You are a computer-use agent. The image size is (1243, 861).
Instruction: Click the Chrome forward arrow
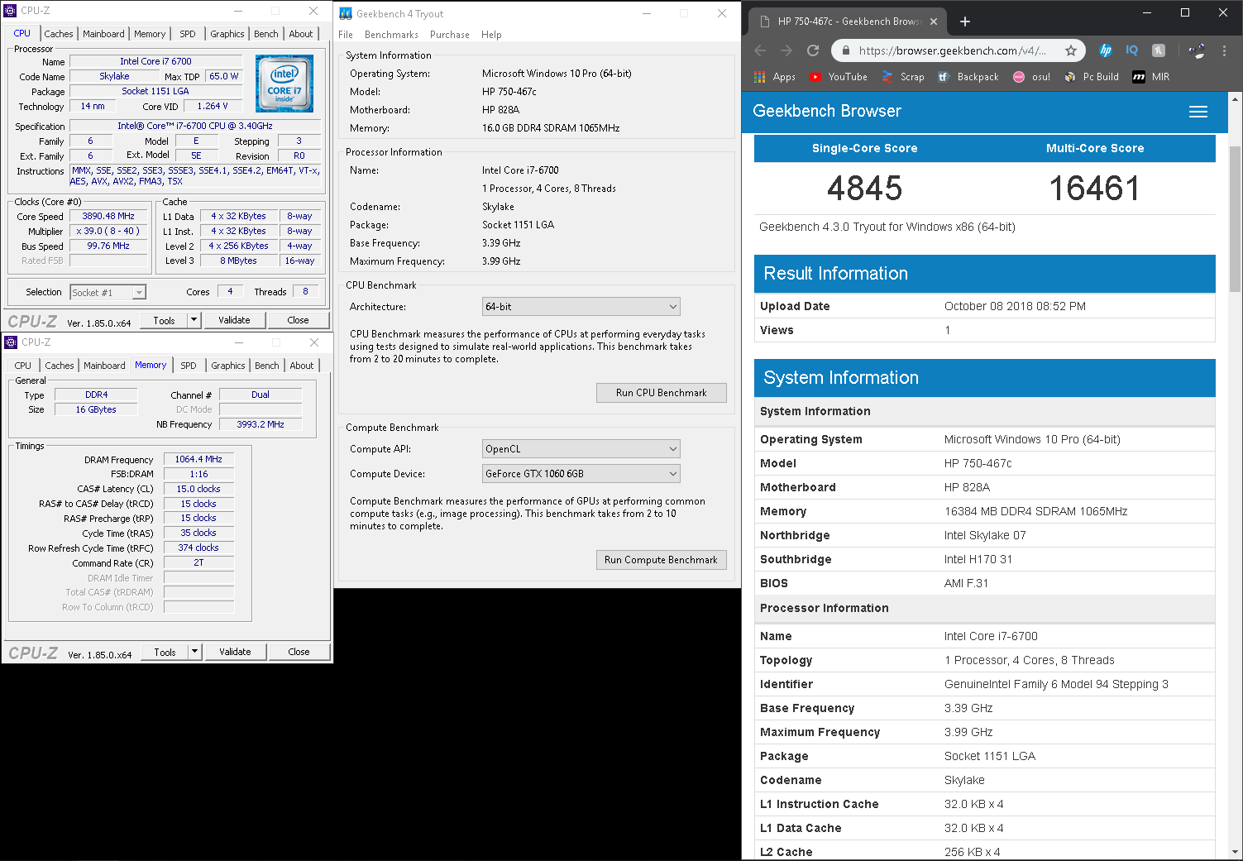(x=786, y=50)
